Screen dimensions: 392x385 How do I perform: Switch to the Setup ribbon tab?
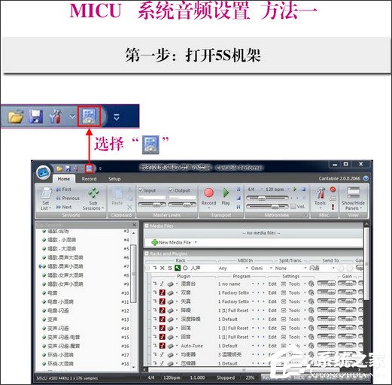pyautogui.click(x=114, y=179)
